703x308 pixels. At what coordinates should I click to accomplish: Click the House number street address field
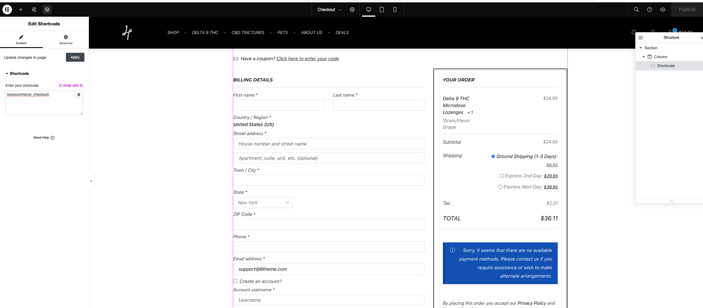(x=329, y=144)
